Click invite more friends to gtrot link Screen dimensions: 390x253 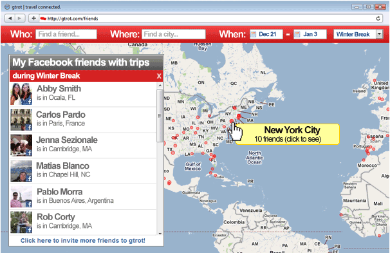click(x=83, y=241)
